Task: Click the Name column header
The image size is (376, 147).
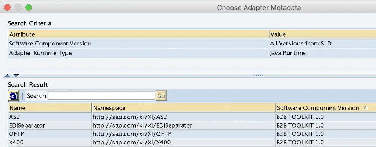Action: (x=50, y=108)
